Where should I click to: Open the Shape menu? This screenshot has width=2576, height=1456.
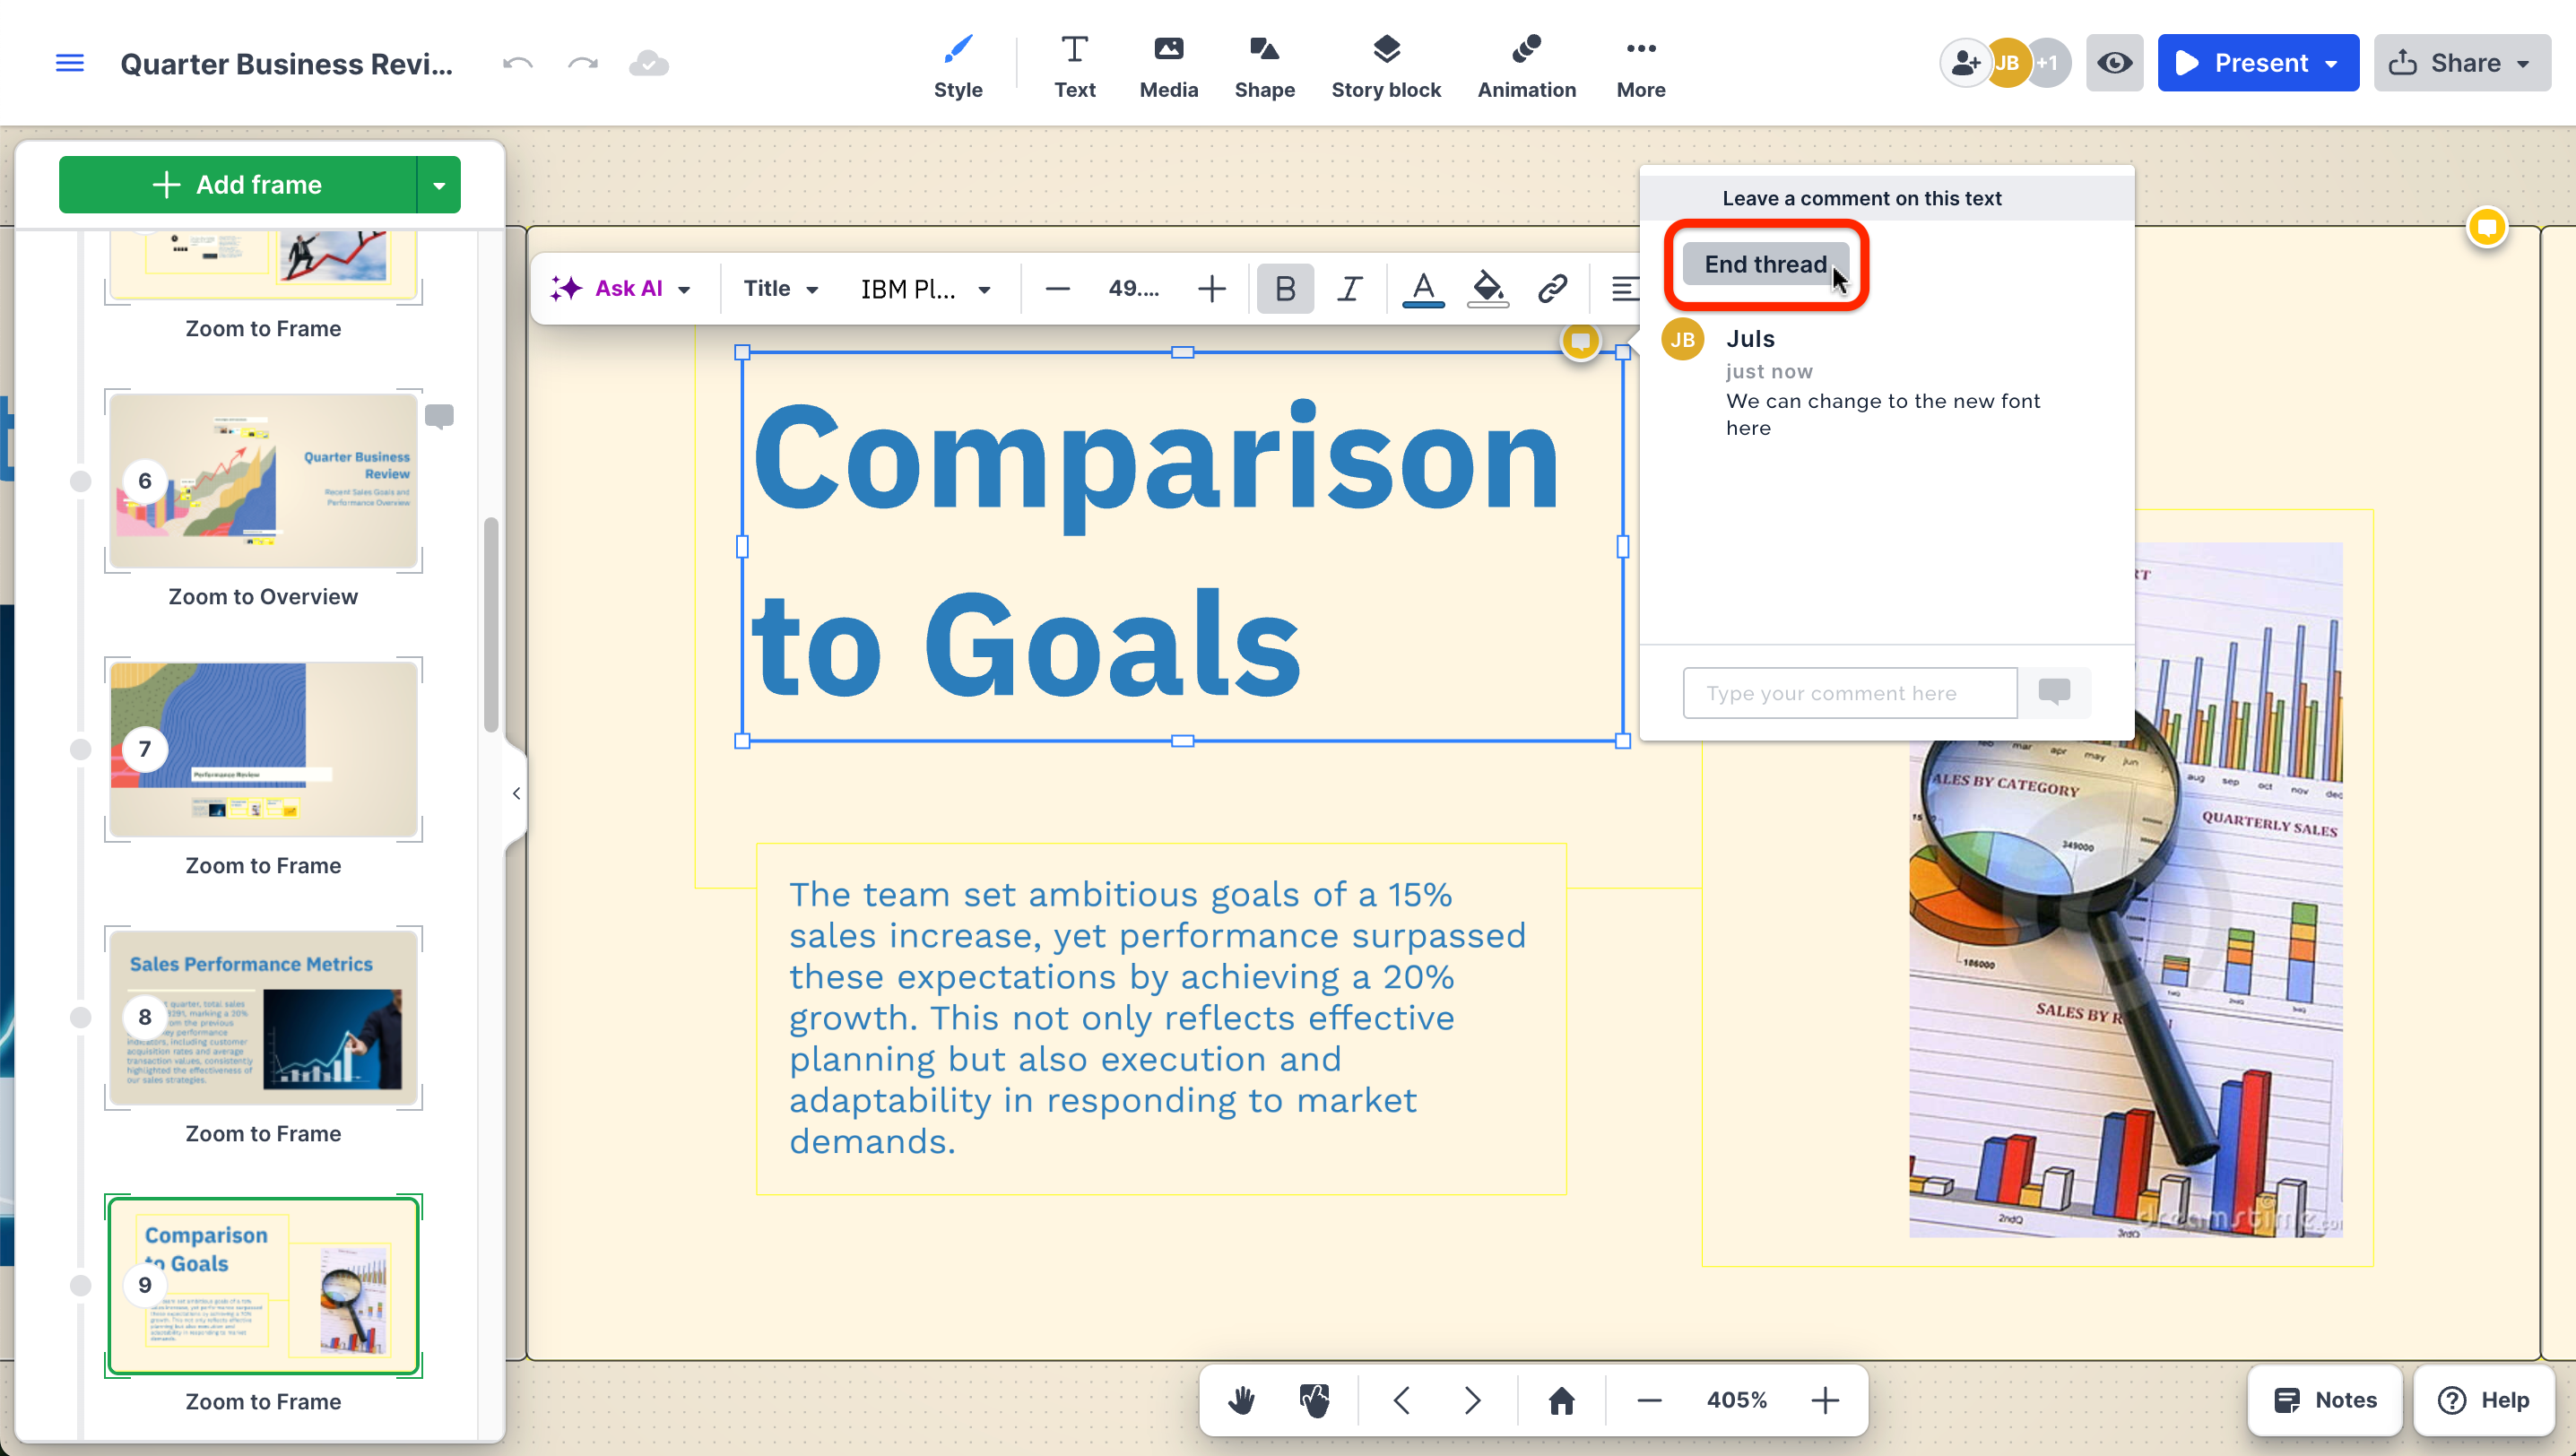[x=1264, y=66]
